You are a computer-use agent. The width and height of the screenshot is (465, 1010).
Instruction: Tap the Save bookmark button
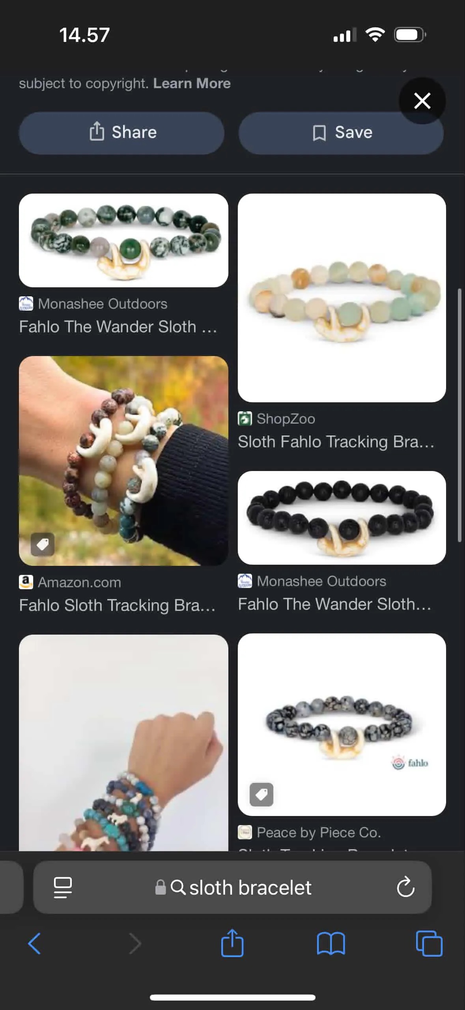(x=341, y=133)
